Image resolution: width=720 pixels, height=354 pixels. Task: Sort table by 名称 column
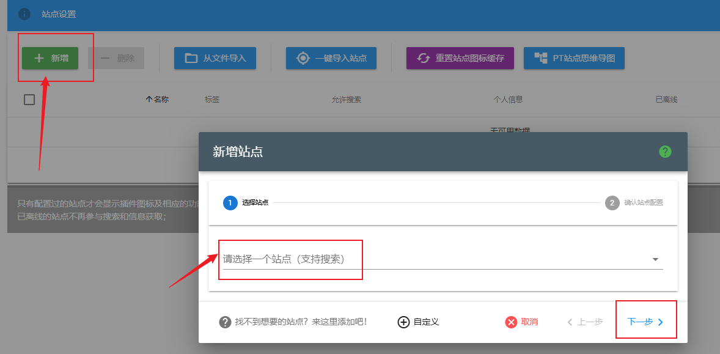click(157, 100)
